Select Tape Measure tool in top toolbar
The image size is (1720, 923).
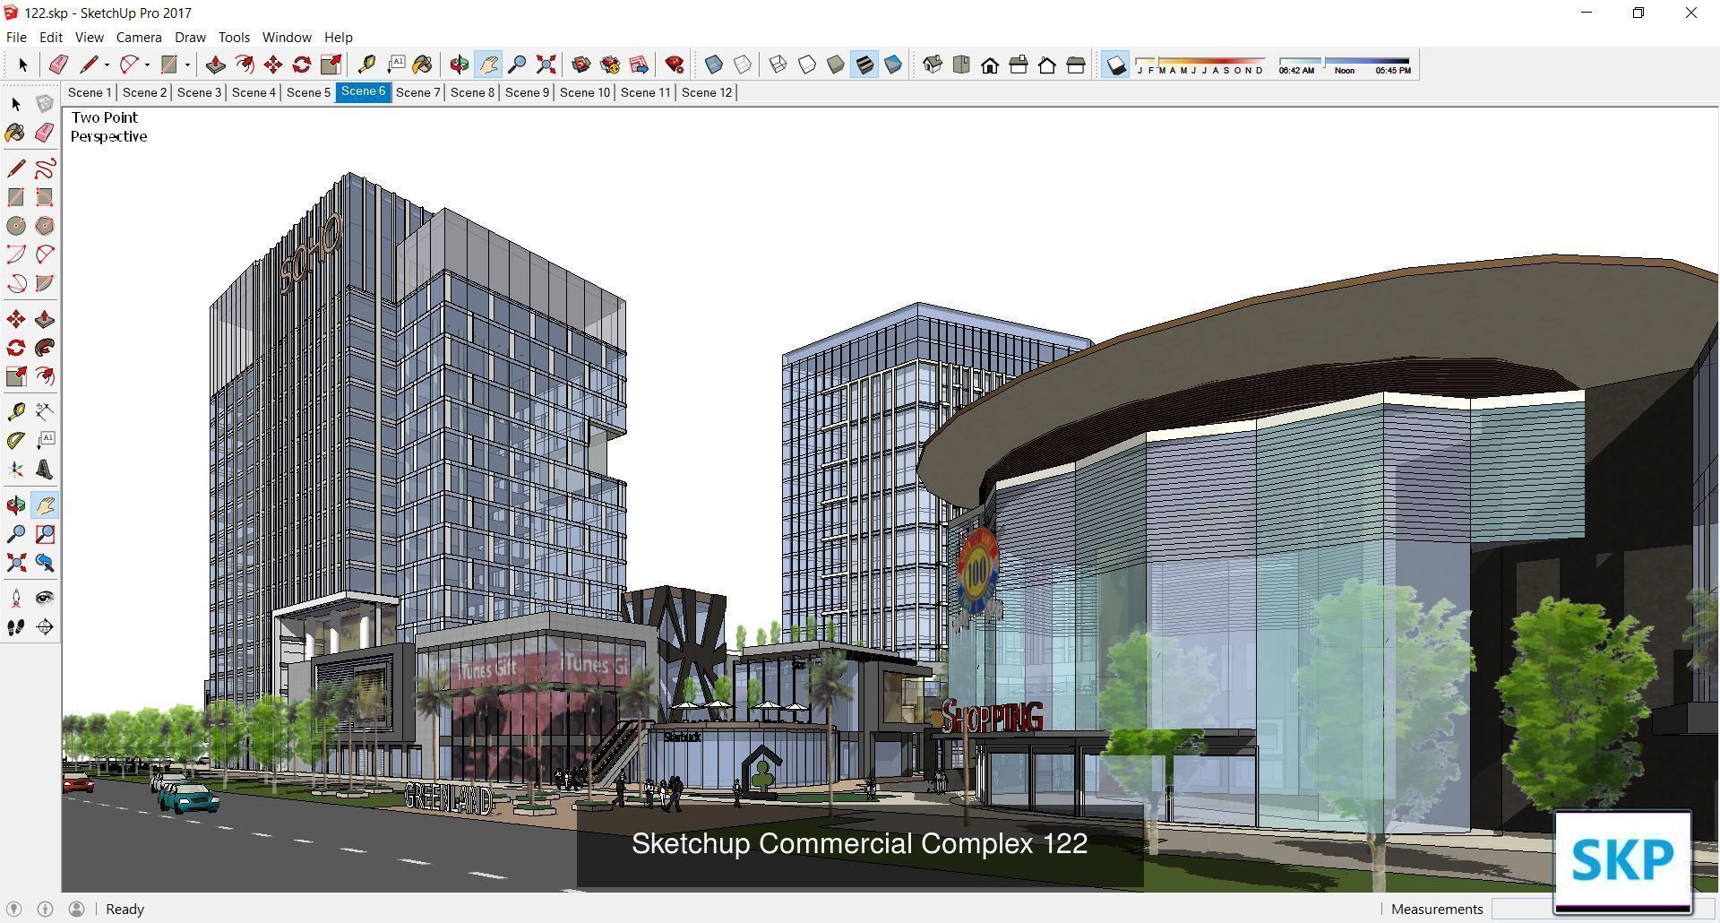(366, 65)
